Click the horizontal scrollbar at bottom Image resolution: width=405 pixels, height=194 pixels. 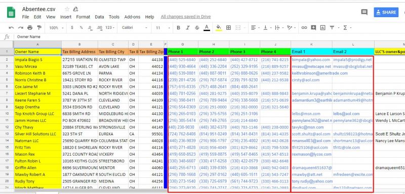tap(91, 191)
